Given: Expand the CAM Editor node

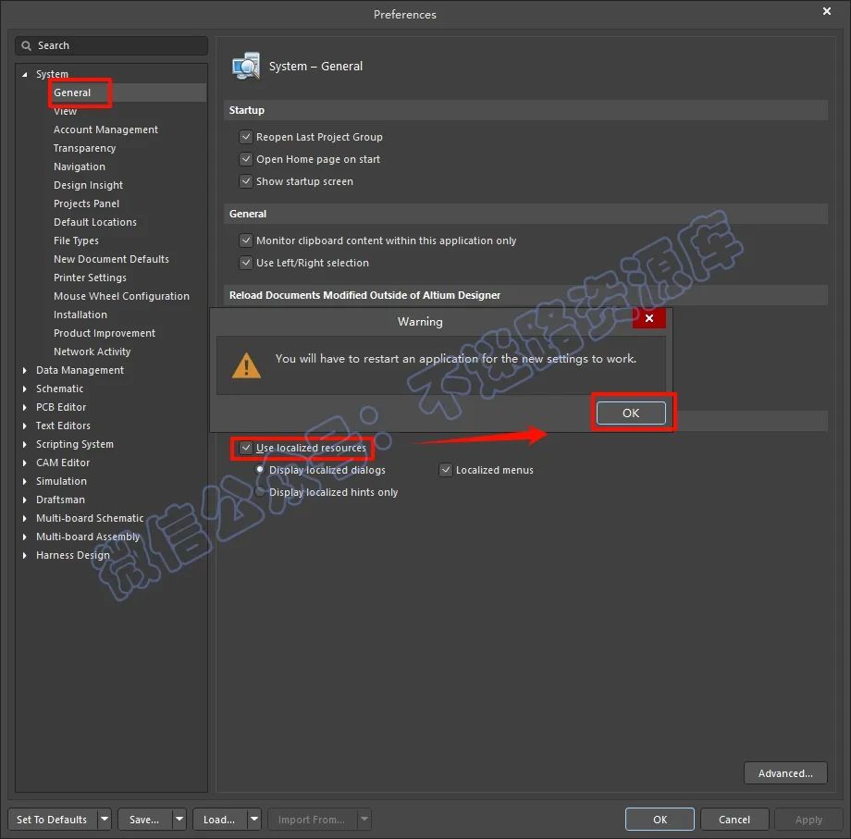Looking at the screenshot, I should [24, 463].
